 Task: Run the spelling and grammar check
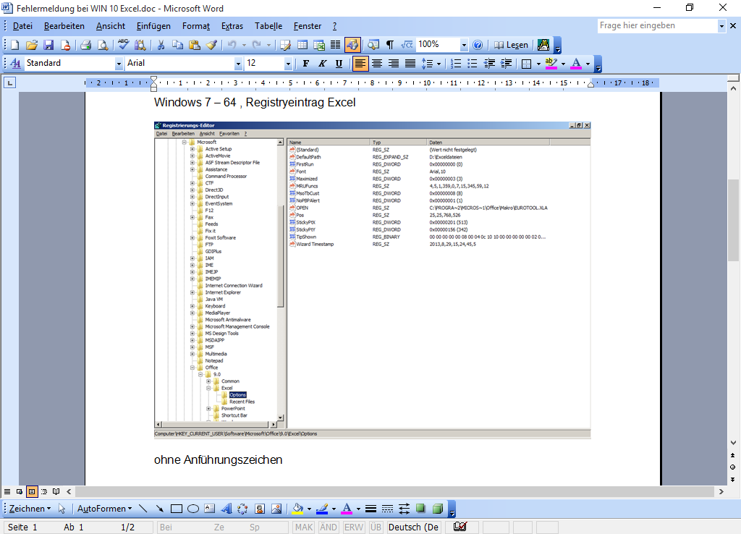[x=123, y=45]
